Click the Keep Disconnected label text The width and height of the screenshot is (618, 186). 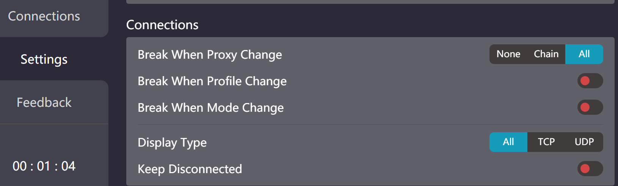[x=190, y=169]
